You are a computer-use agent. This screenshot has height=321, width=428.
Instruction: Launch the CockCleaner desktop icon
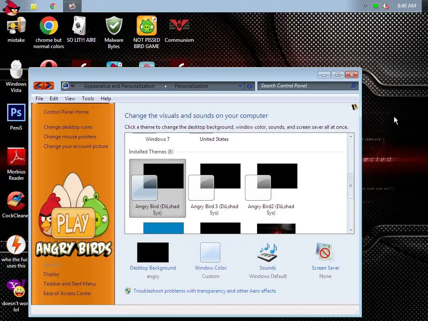coord(15,205)
